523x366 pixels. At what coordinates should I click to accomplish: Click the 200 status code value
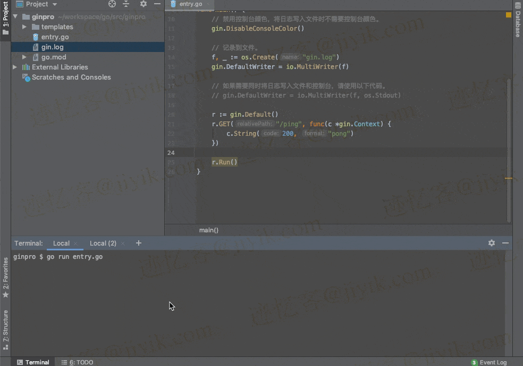tap(288, 134)
